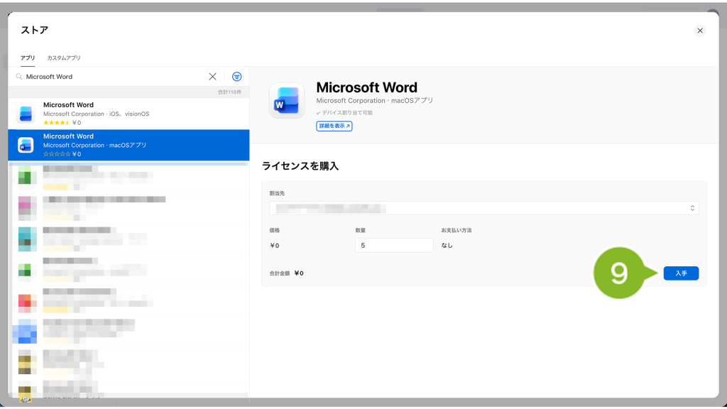This screenshot has height=409, width=727.
Task: Click the macOS Word icon in results list
Action: point(26,145)
